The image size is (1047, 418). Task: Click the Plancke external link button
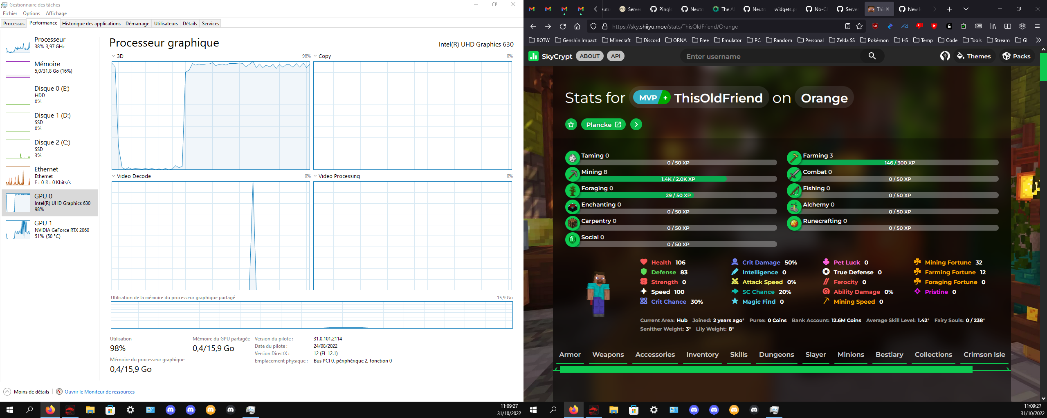(603, 125)
